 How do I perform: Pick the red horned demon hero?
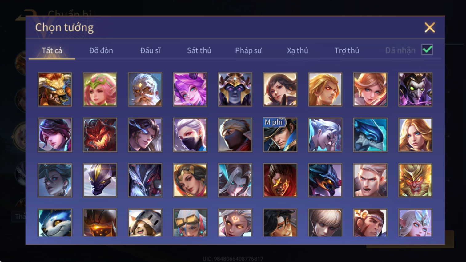(100, 135)
